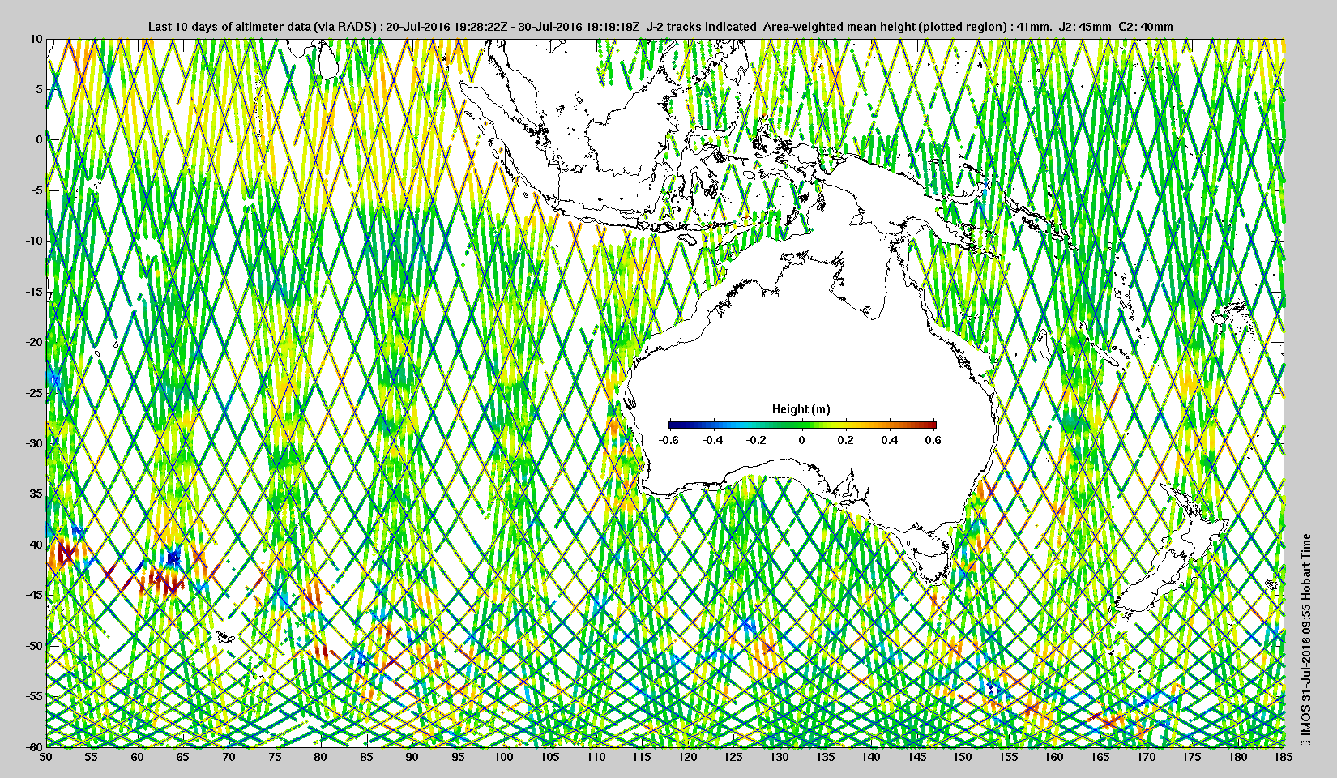The width and height of the screenshot is (1337, 778).
Task: Click the '-30' latitude tick label
Action: [x=33, y=443]
